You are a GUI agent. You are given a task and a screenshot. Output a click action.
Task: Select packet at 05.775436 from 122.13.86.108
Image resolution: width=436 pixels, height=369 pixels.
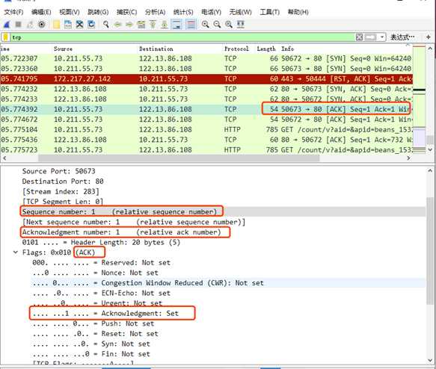pos(206,140)
